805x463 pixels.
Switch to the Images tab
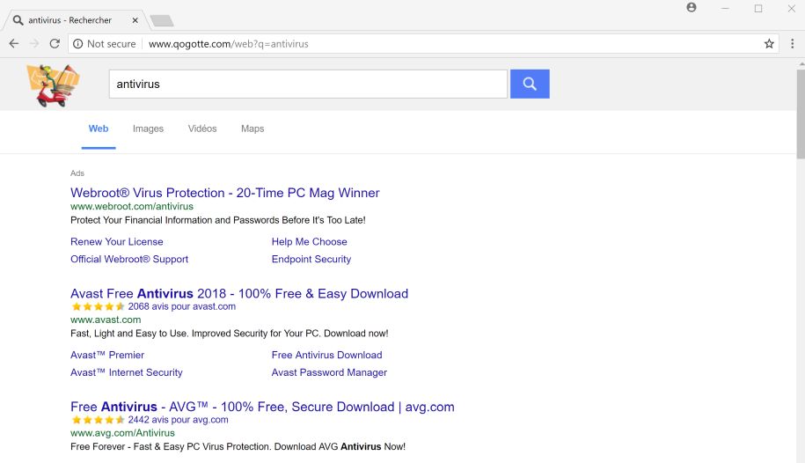pos(148,129)
